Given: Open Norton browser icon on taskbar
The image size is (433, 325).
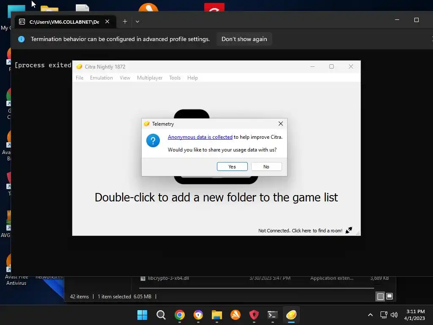Looking at the screenshot, I should [x=198, y=315].
